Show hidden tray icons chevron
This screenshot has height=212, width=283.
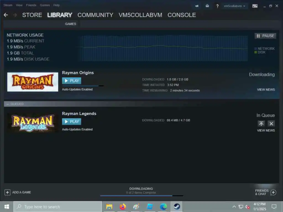pyautogui.click(x=234, y=207)
